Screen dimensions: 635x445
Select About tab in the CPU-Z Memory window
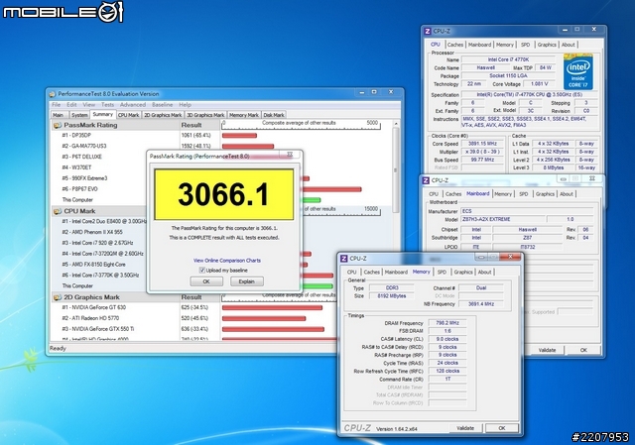point(484,273)
